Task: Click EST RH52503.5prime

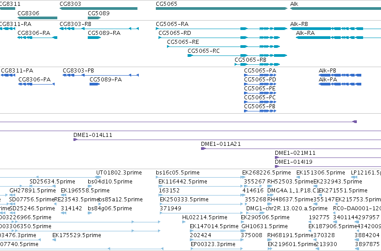Action: tap(290, 182)
